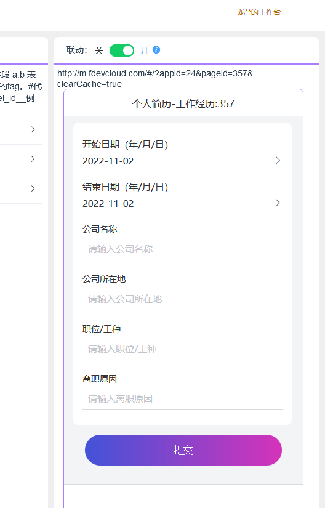Image resolution: width=325 pixels, height=508 pixels.
Task: Click the 公司名称 field label
Action: point(100,229)
